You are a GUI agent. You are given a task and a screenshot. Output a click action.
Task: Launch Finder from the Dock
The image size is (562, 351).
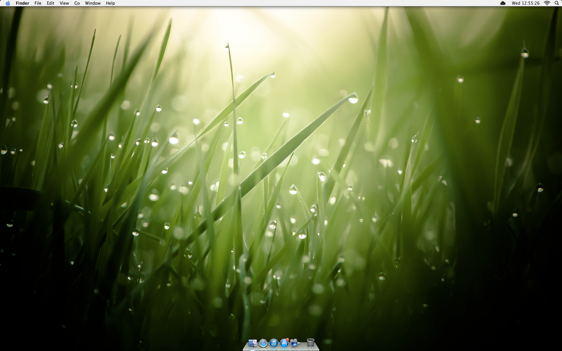[253, 343]
